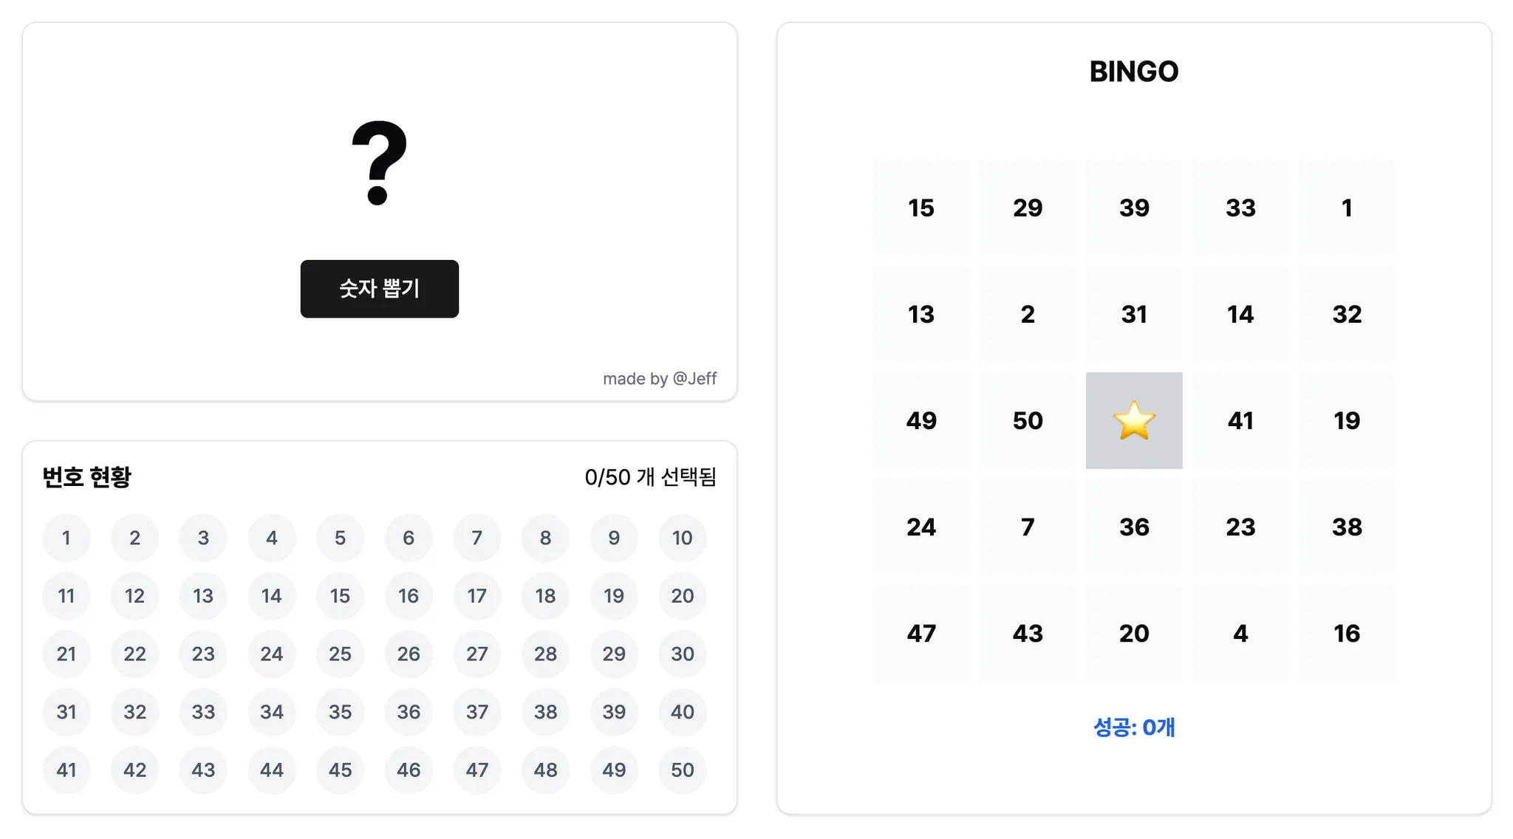
Task: Click bingo cell 41
Action: tap(1240, 420)
